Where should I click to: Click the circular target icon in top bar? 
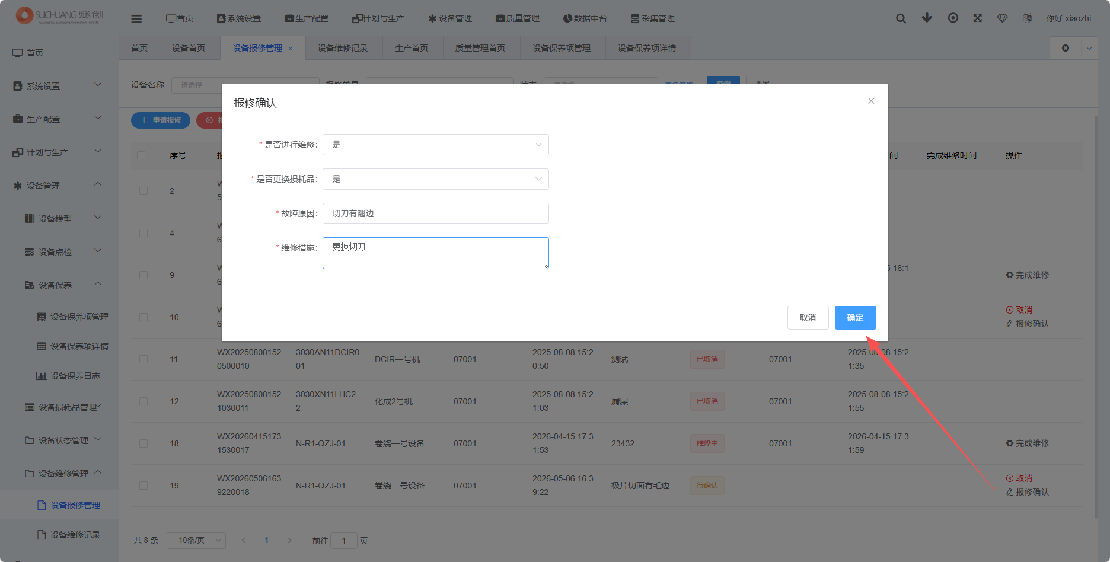tap(953, 18)
